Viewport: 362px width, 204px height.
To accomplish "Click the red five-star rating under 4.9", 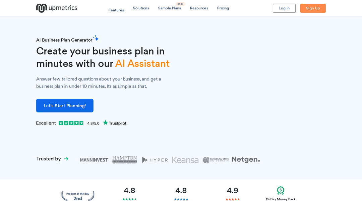I will coord(233,199).
